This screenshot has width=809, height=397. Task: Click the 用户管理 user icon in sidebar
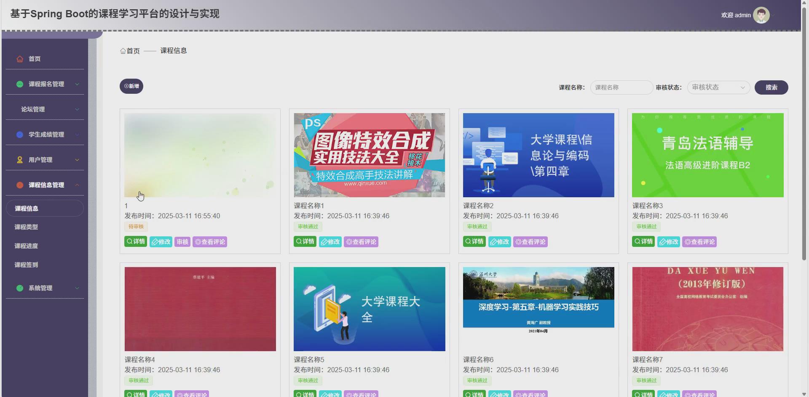pyautogui.click(x=19, y=160)
